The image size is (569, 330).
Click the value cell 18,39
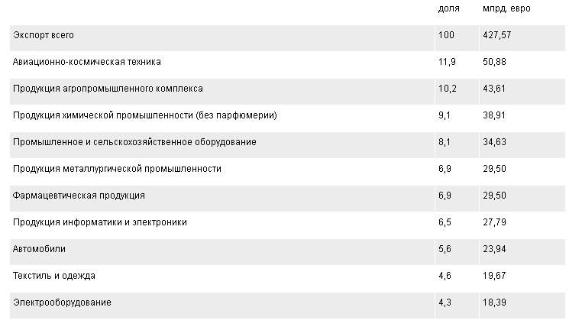[x=494, y=302]
